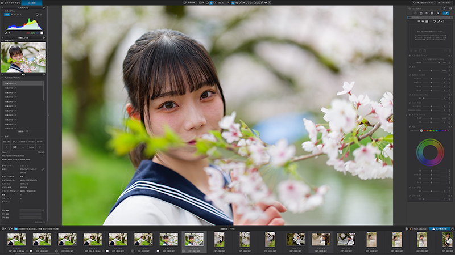Open the Light corrections tab
The width and height of the screenshot is (455, 255).
click(416, 13)
